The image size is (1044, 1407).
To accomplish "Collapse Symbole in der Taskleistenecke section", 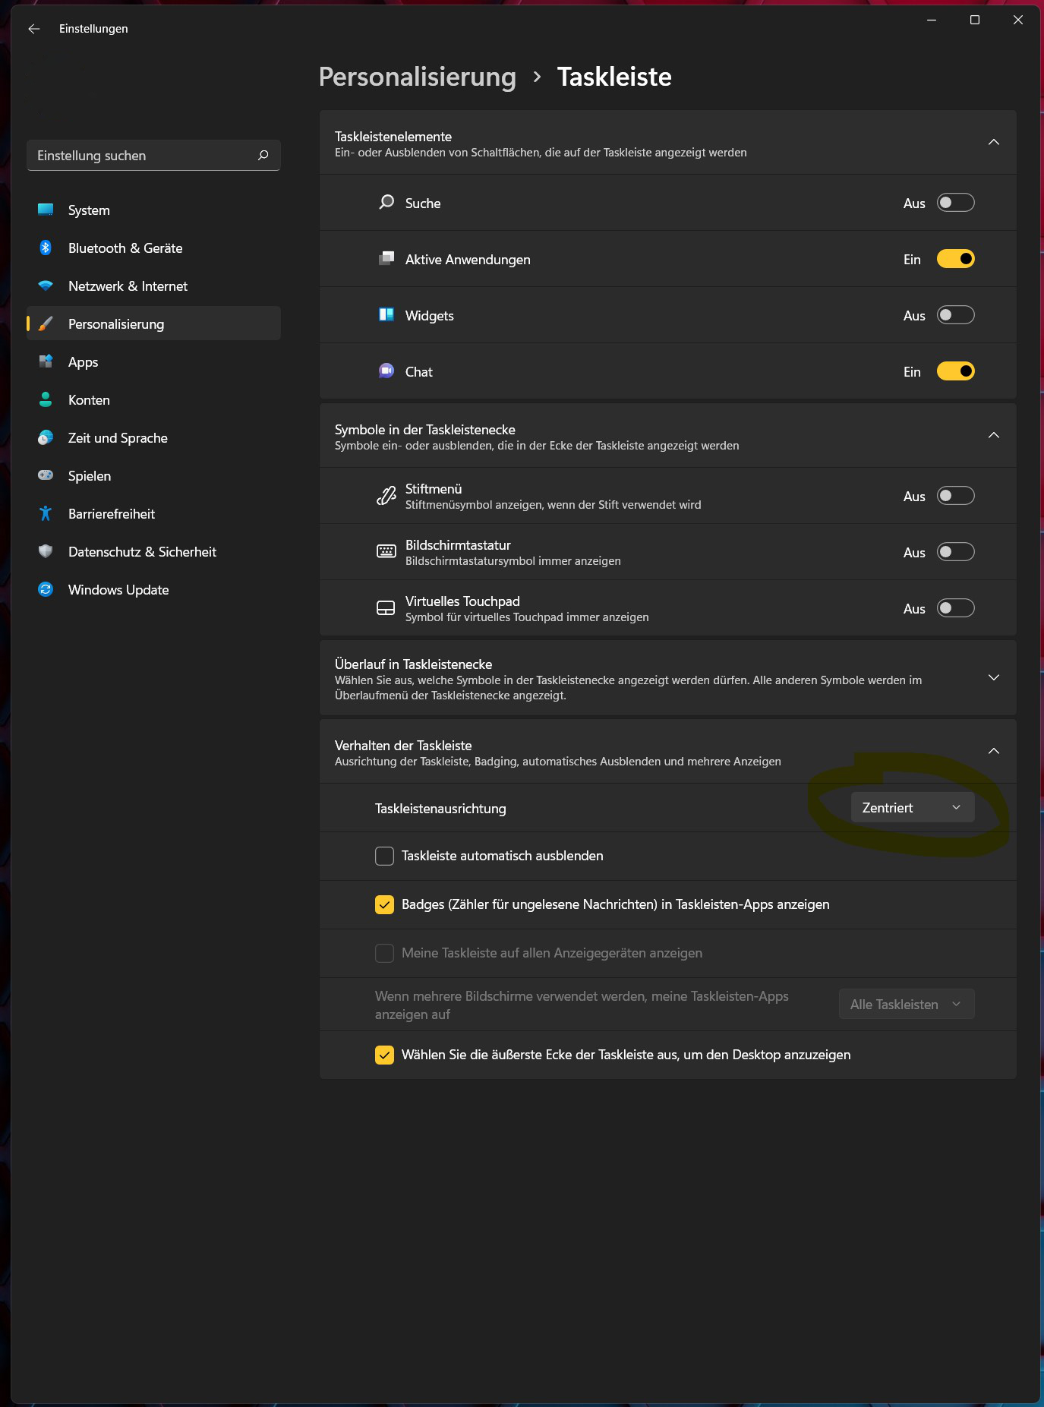I will point(993,436).
